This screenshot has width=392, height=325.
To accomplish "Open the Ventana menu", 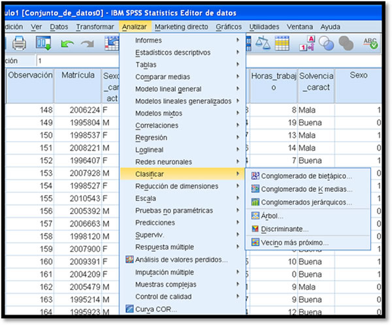I will click(x=300, y=27).
